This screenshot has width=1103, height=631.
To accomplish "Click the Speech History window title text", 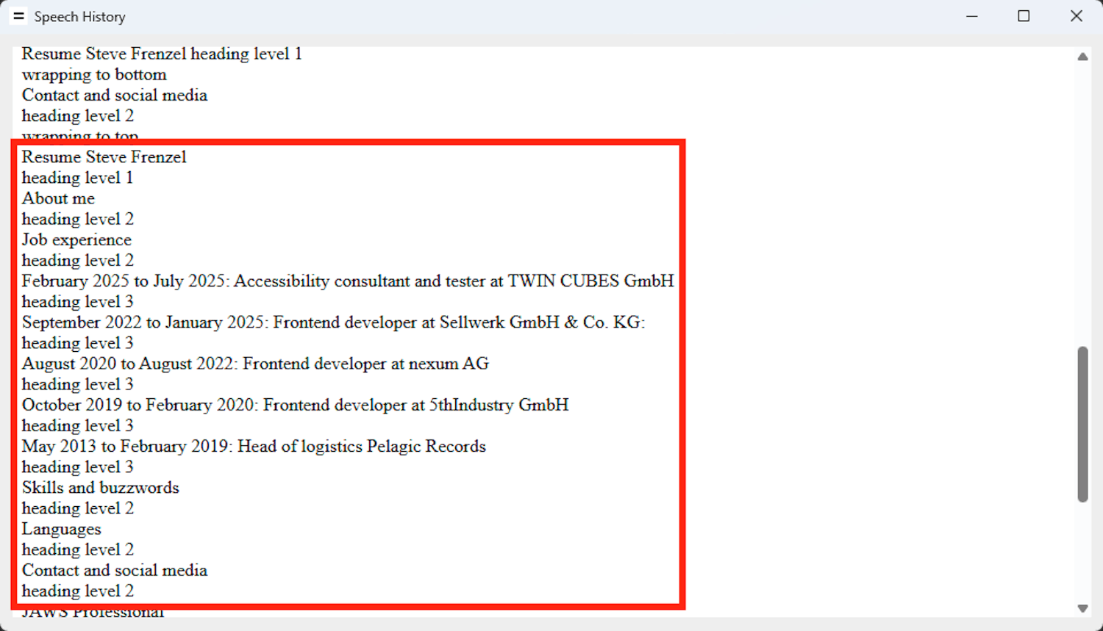I will pyautogui.click(x=79, y=17).
